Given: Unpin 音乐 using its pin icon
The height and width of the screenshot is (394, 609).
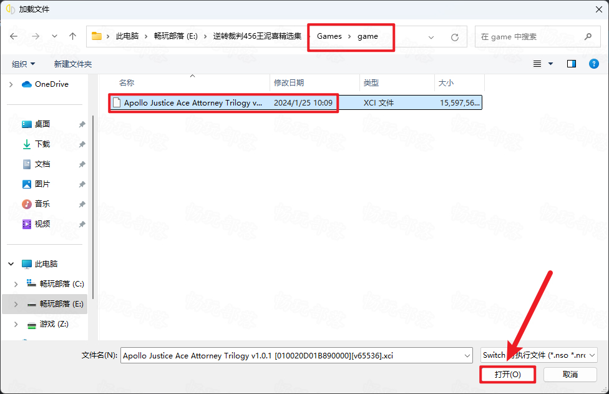Looking at the screenshot, I should (x=82, y=204).
